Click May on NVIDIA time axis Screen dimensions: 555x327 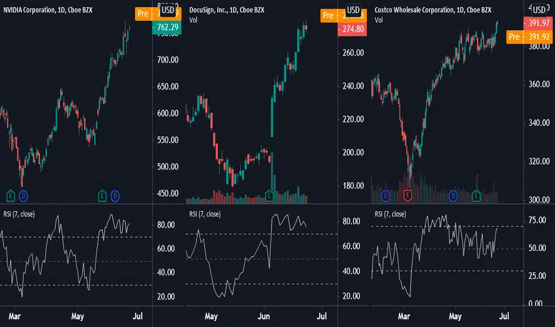tap(77, 316)
